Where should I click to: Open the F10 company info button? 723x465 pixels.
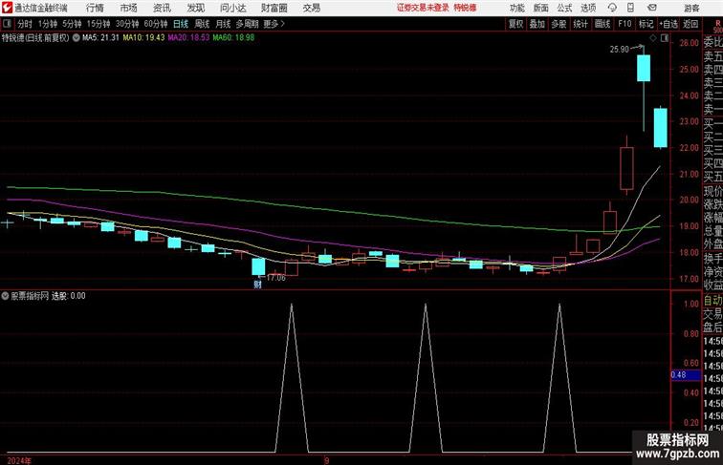pos(624,24)
